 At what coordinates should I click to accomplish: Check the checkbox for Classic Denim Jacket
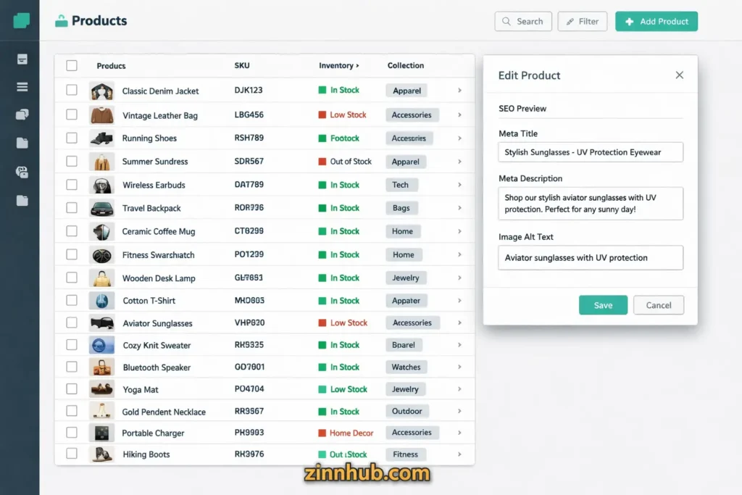pos(71,91)
